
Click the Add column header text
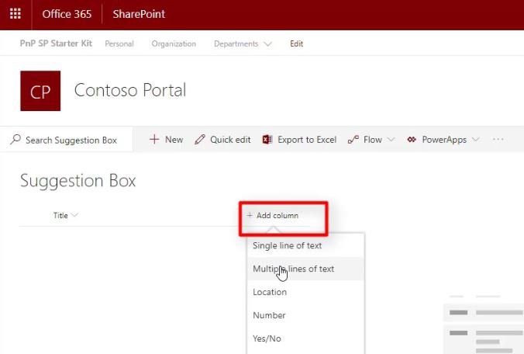click(x=278, y=216)
